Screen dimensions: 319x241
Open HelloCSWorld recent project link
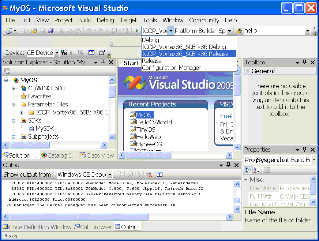(x=154, y=122)
